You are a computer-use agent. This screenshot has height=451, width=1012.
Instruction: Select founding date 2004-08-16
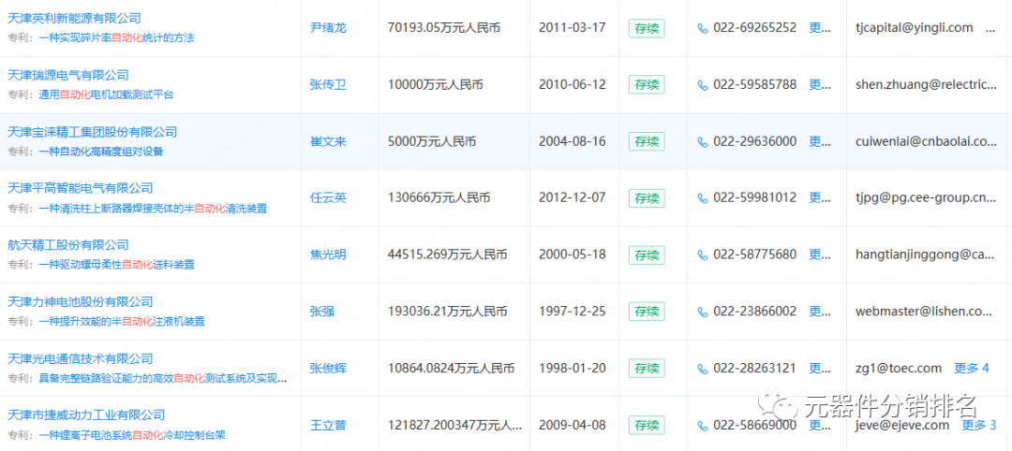point(573,141)
